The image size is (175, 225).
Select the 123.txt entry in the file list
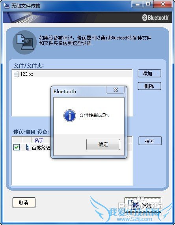(73, 74)
